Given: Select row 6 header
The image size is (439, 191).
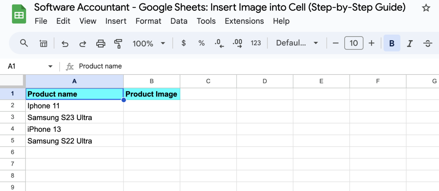Looking at the screenshot, I should point(13,152).
